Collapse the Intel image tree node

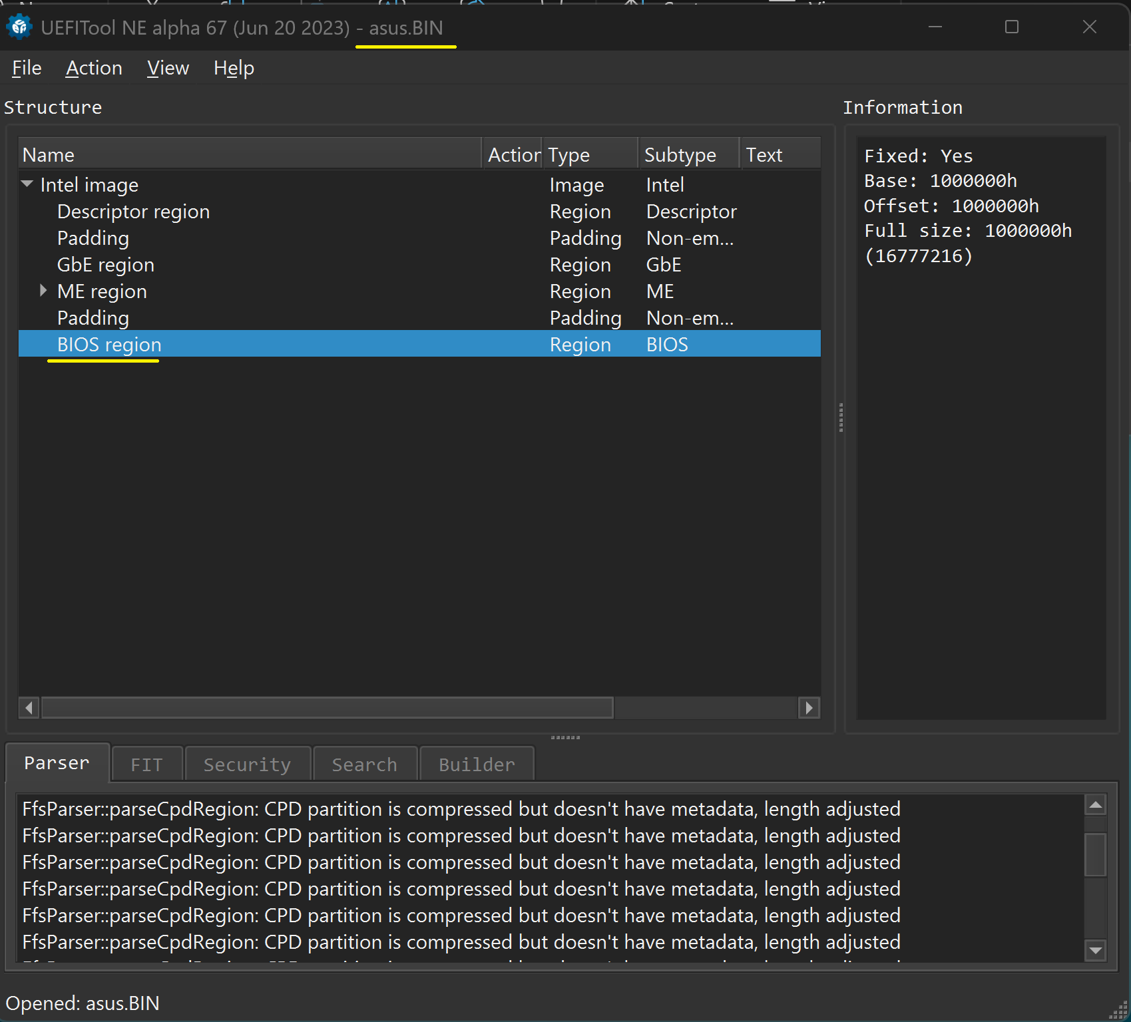point(27,184)
